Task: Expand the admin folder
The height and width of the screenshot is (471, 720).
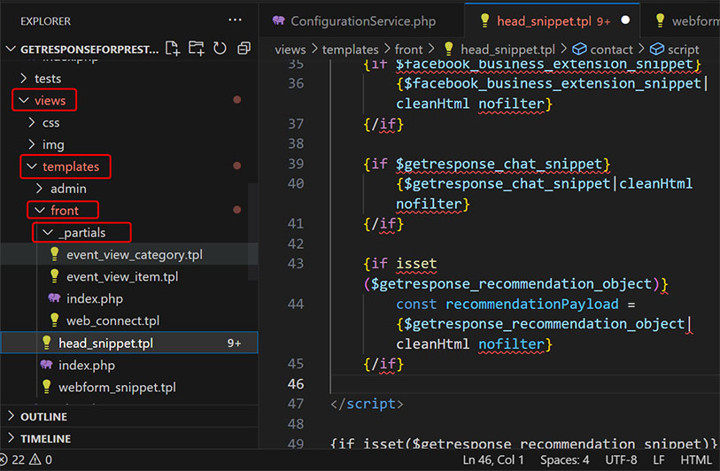Action: (x=39, y=189)
